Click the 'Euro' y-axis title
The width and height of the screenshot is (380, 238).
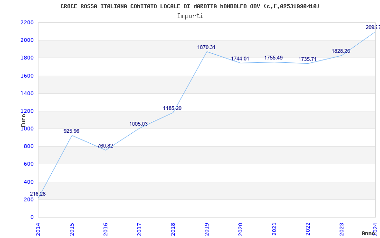[x=23, y=120]
